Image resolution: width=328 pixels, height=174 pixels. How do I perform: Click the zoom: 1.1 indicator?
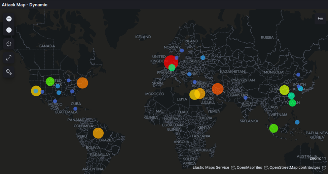(318, 158)
